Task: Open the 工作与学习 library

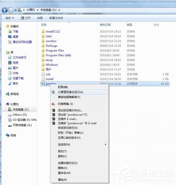Action: 20,57
